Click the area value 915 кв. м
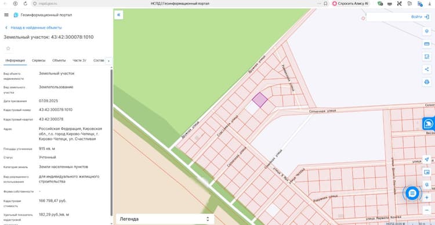The width and height of the screenshot is (435, 225). point(47,148)
